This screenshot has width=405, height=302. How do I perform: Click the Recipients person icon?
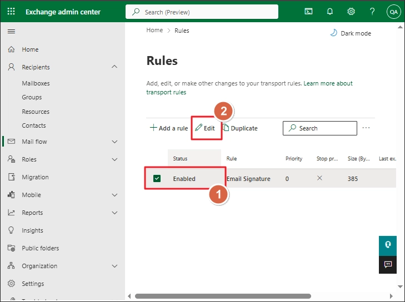[11, 67]
